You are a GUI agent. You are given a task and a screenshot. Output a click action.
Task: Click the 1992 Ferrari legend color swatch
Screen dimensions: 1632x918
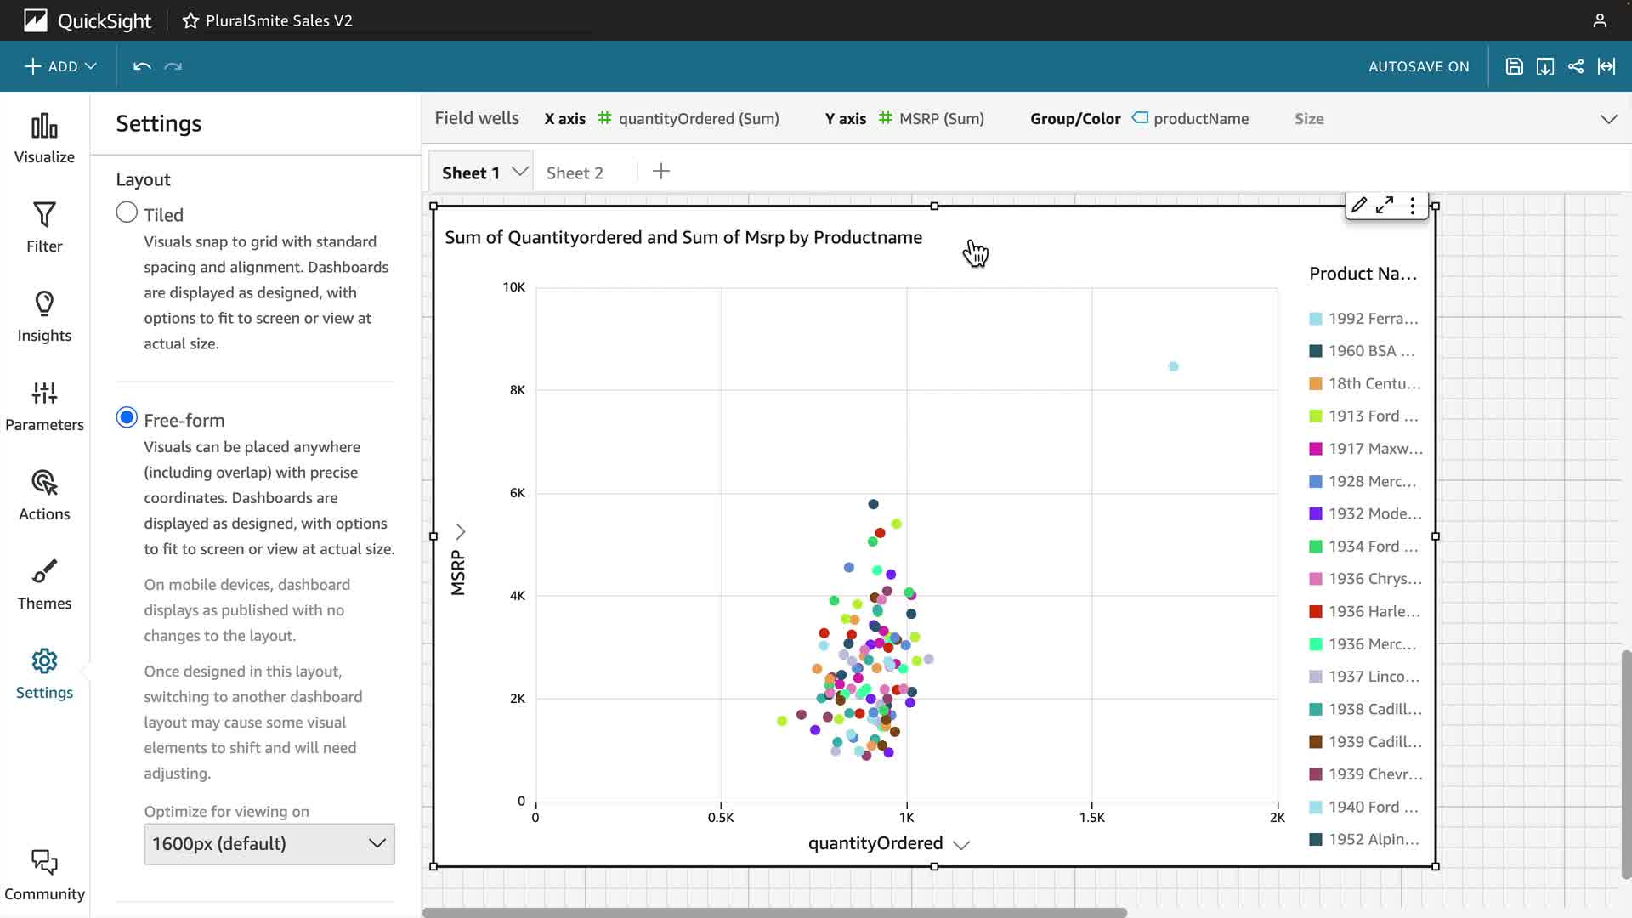(1316, 319)
